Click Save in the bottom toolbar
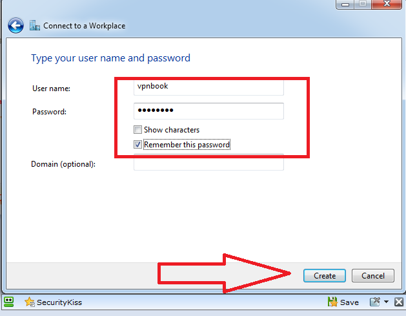The height and width of the screenshot is (316, 406). [x=349, y=302]
